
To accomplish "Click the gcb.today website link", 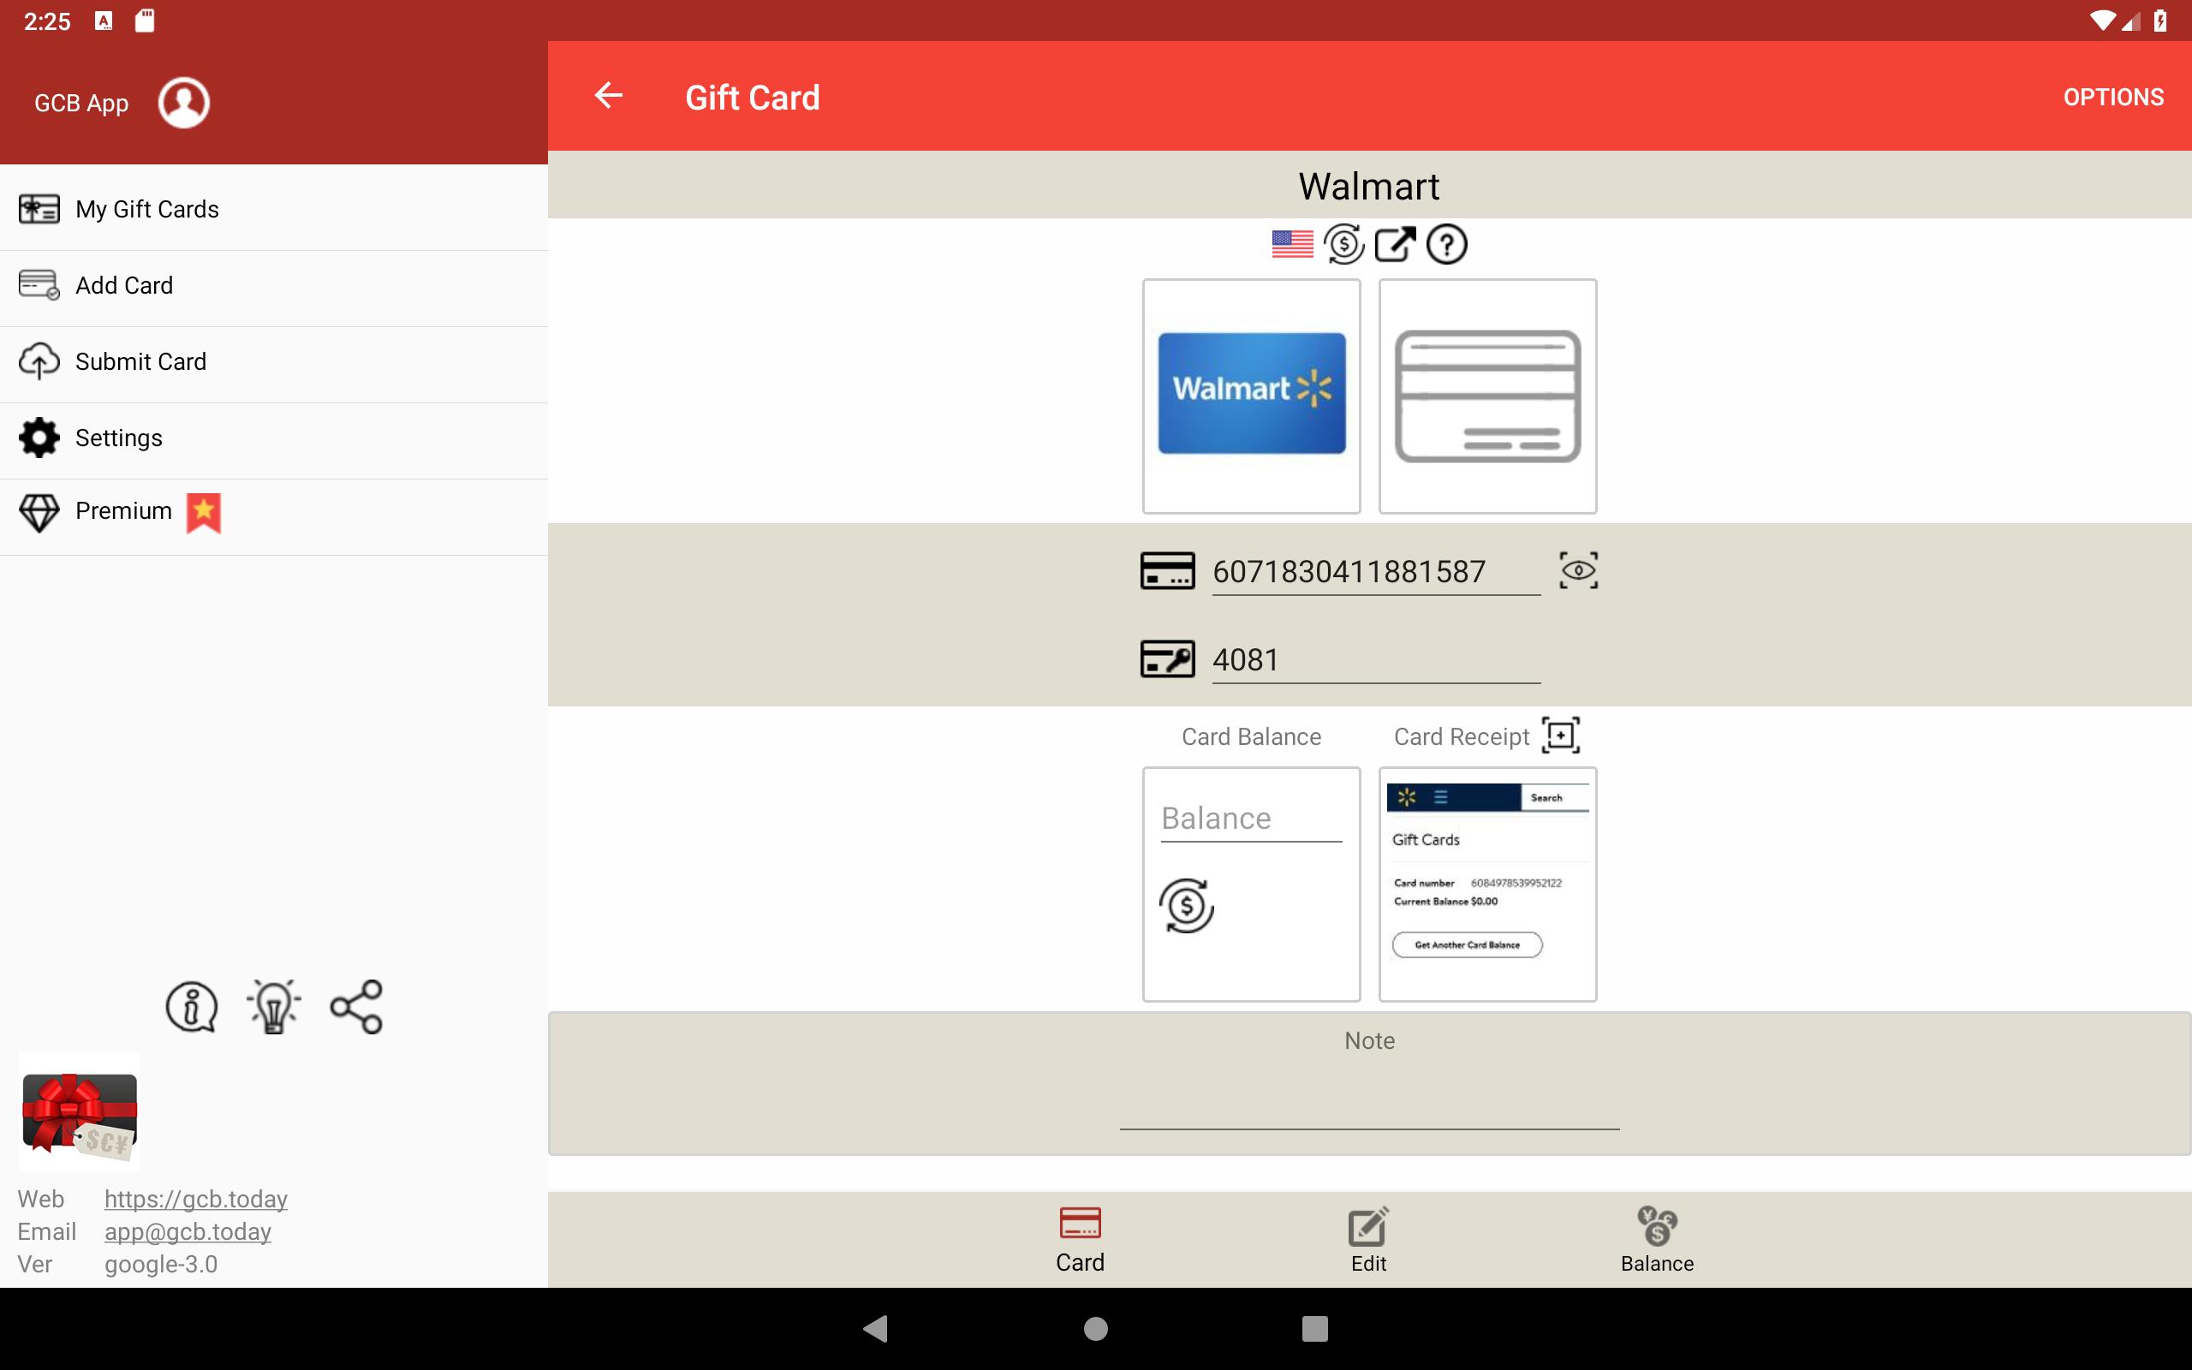I will click(196, 1198).
